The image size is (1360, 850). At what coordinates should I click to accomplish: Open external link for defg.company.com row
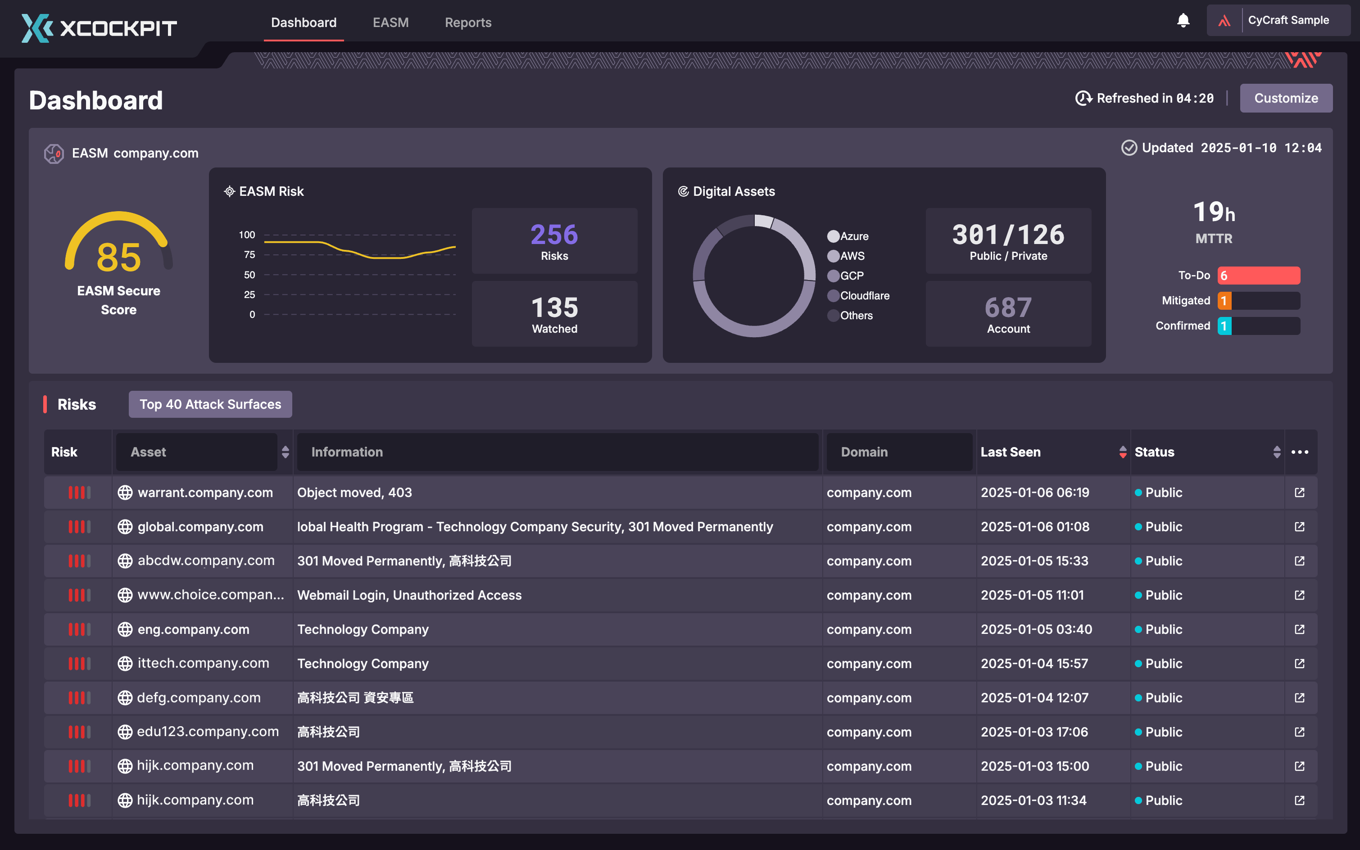pos(1299,698)
